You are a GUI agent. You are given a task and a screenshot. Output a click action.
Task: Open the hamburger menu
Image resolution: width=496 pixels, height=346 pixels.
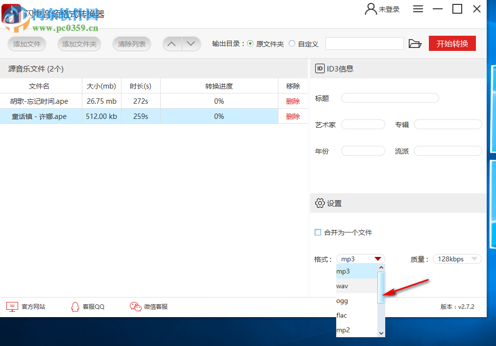[418, 9]
